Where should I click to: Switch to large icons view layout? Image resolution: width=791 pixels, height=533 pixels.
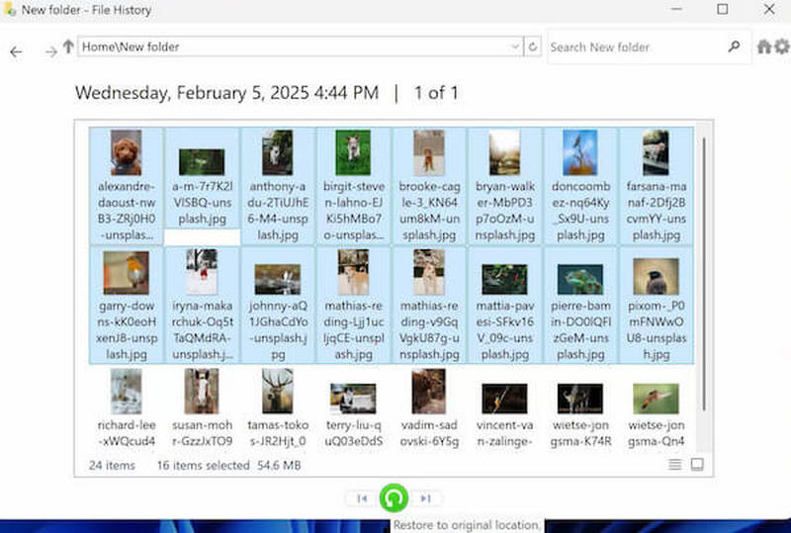[x=697, y=464]
